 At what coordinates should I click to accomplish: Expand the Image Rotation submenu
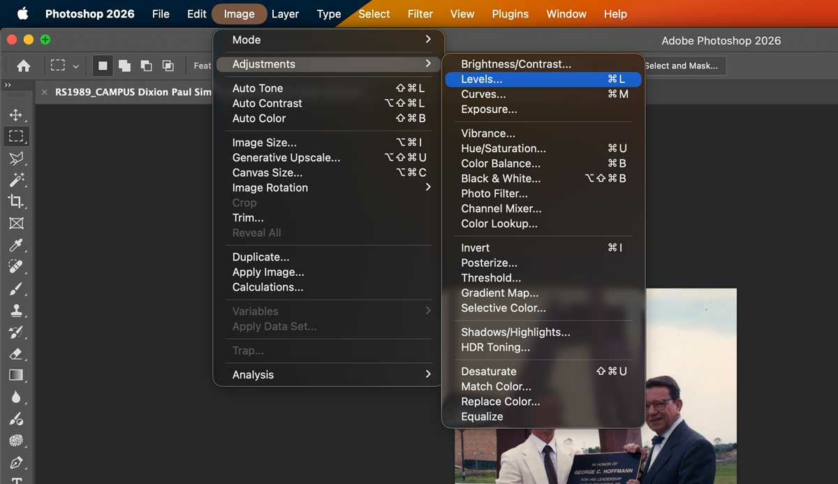click(x=328, y=187)
